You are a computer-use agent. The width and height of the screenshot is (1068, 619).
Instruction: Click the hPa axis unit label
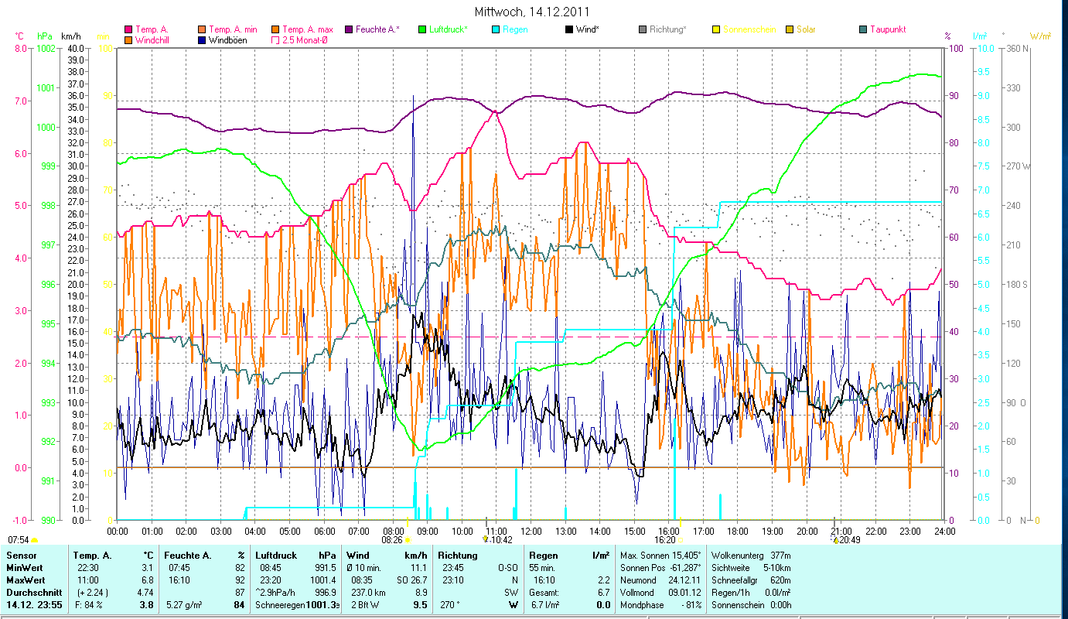(45, 36)
